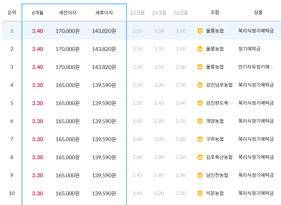Click rank number 1 in highlighted row
This screenshot has width=281, height=205.
click(x=12, y=31)
